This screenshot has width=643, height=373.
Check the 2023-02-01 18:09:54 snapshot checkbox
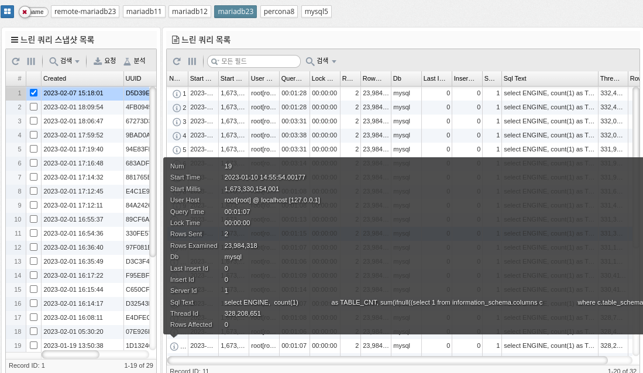coord(33,107)
